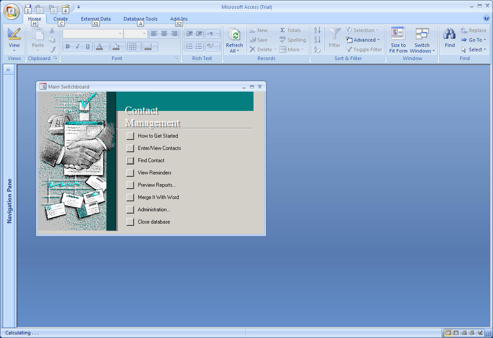Switch to Form View in status bar
Image resolution: width=493 pixels, height=338 pixels.
click(448, 333)
